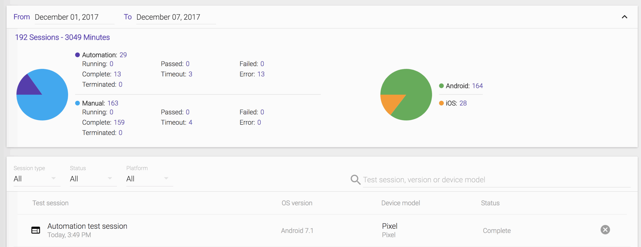The width and height of the screenshot is (641, 247).
Task: Click the blue Manual legend dot
Action: [x=77, y=103]
